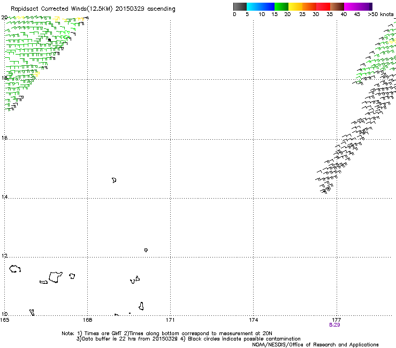Click the note 'Black circles indicate possible contamination'
Viewport: 396px width, 348px height.
pyautogui.click(x=244, y=339)
